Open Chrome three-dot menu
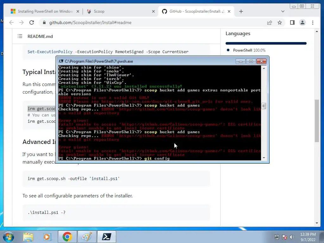The image size is (324, 243). [313, 22]
